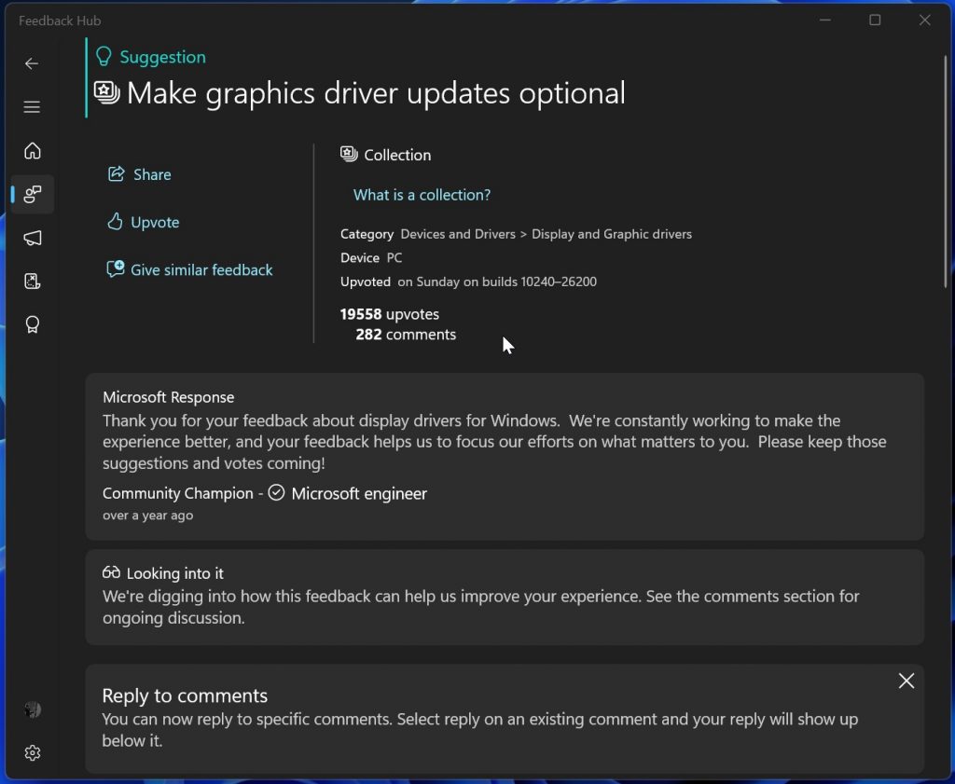Share this feedback
The image size is (955, 784).
140,174
